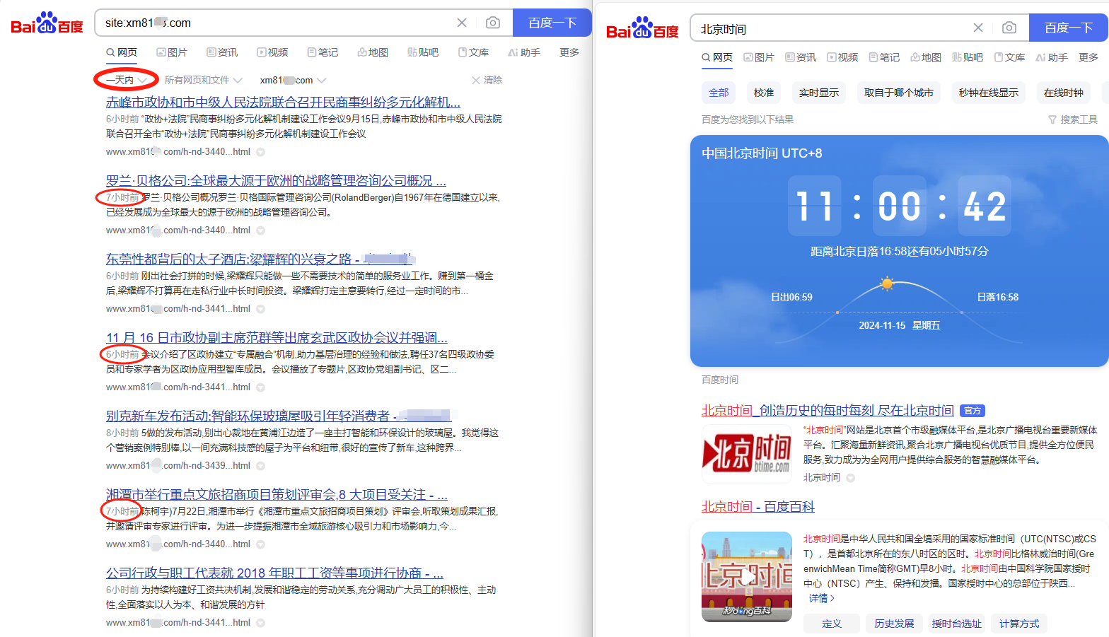Select the 校准 filter chip

point(764,93)
